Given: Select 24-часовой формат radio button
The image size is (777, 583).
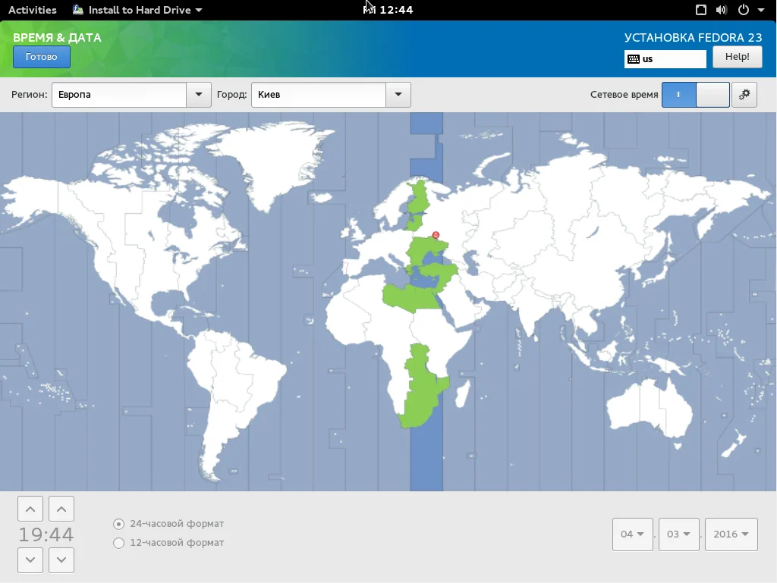Looking at the screenshot, I should pyautogui.click(x=118, y=524).
